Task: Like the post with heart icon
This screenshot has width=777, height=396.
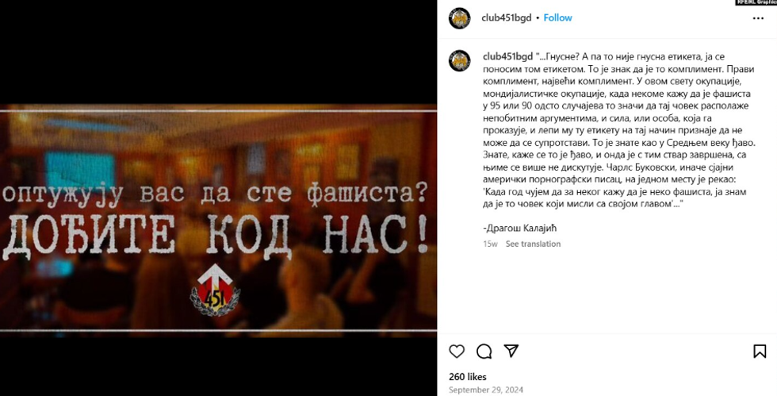Action: tap(457, 352)
